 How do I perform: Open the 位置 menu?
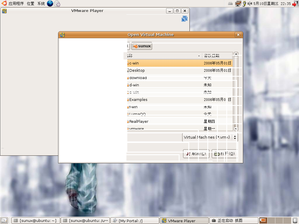point(30,3)
